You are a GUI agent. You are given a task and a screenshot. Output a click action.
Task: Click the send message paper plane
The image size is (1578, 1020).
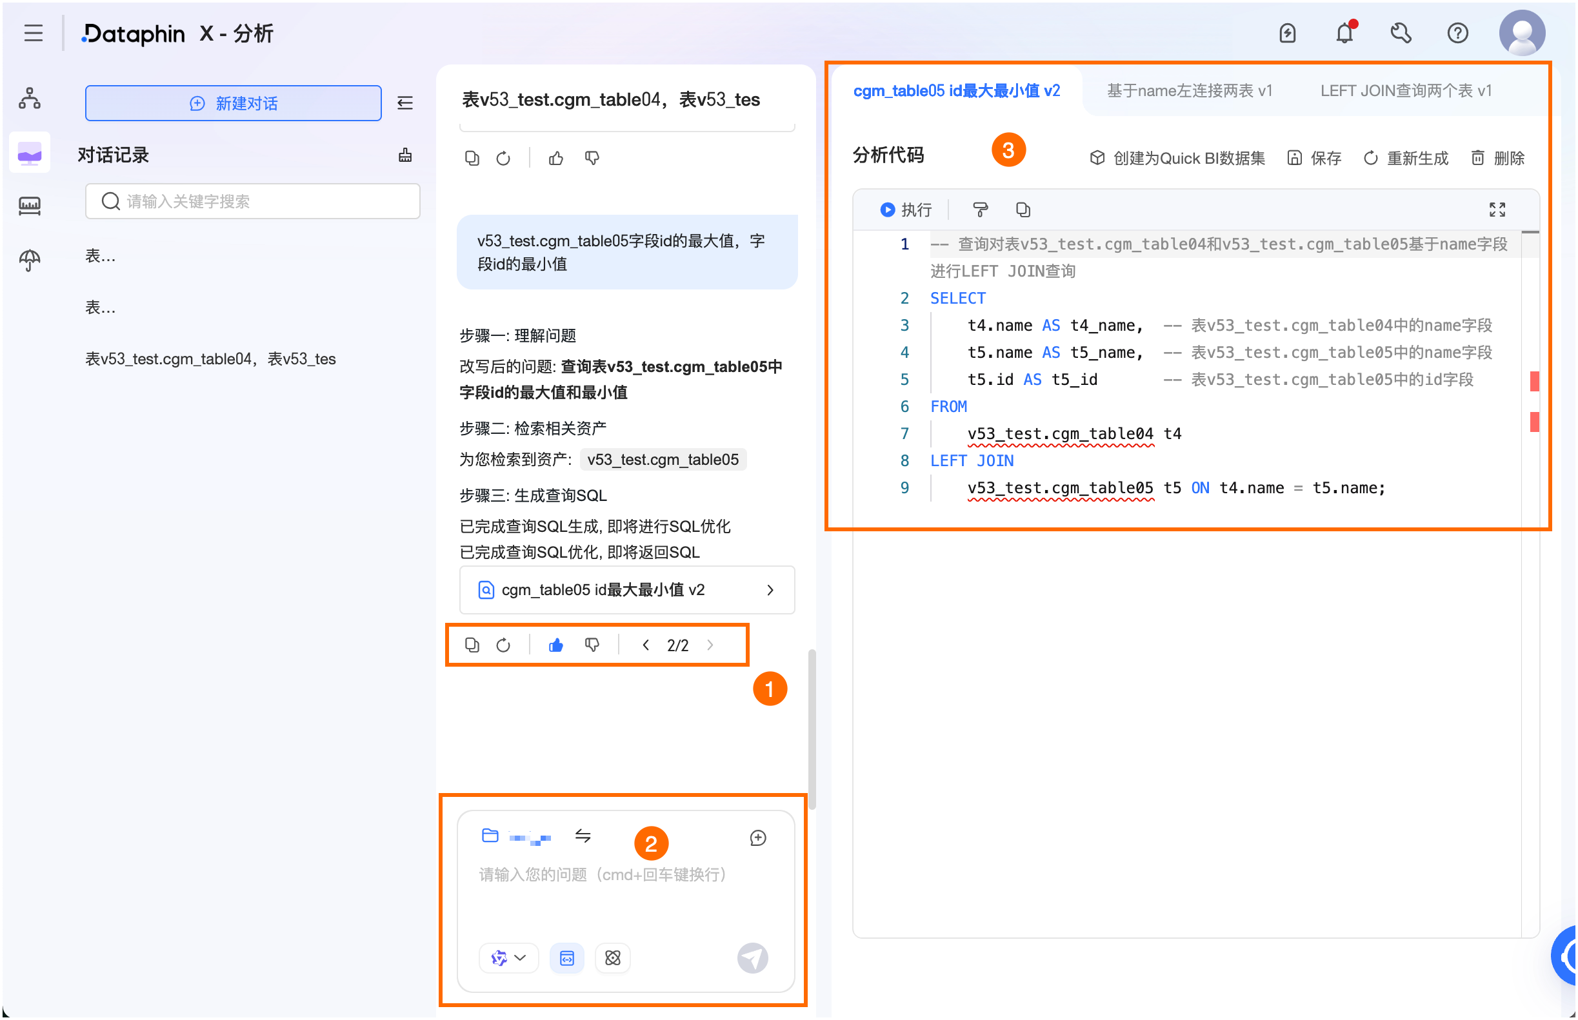(x=752, y=957)
